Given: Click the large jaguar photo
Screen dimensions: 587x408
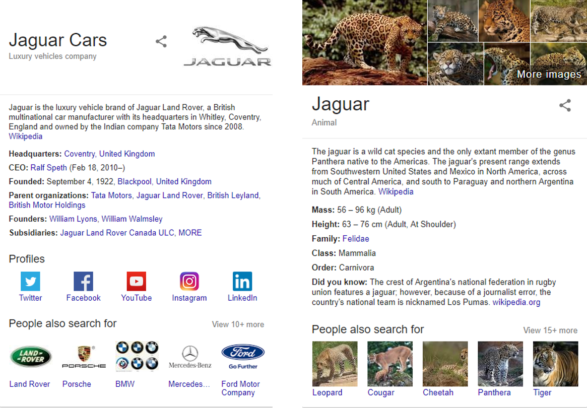Looking at the screenshot, I should click(x=364, y=42).
